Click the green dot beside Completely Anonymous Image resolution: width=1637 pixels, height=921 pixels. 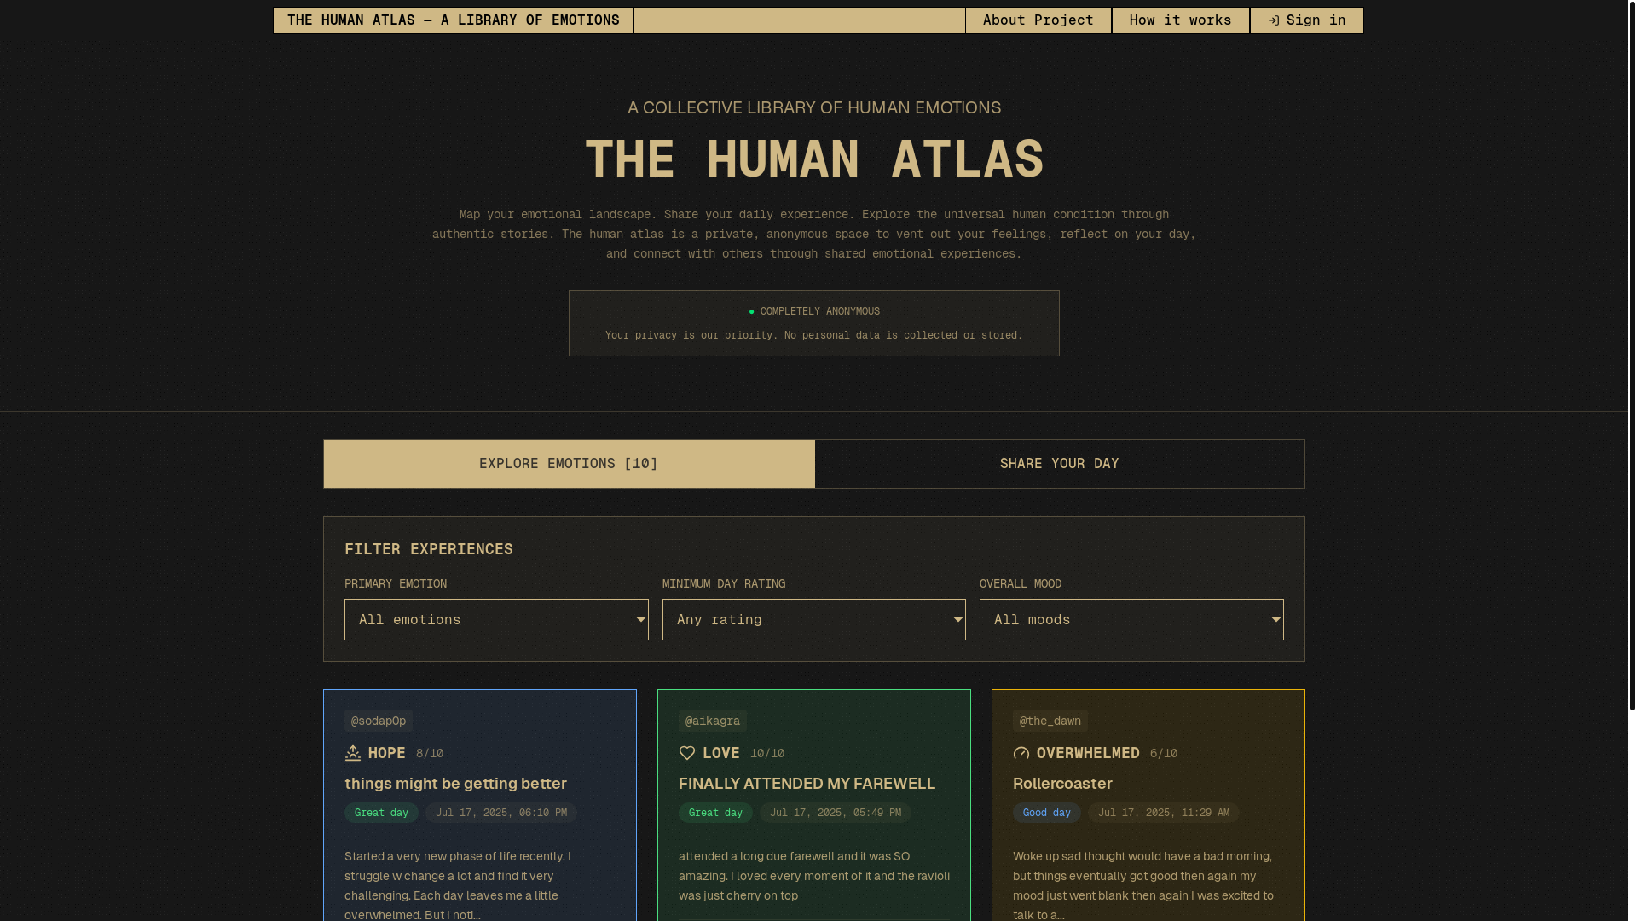[751, 312]
